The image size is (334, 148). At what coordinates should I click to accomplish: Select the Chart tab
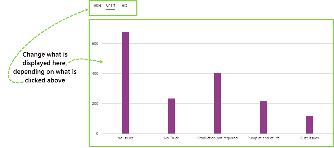coord(110,6)
